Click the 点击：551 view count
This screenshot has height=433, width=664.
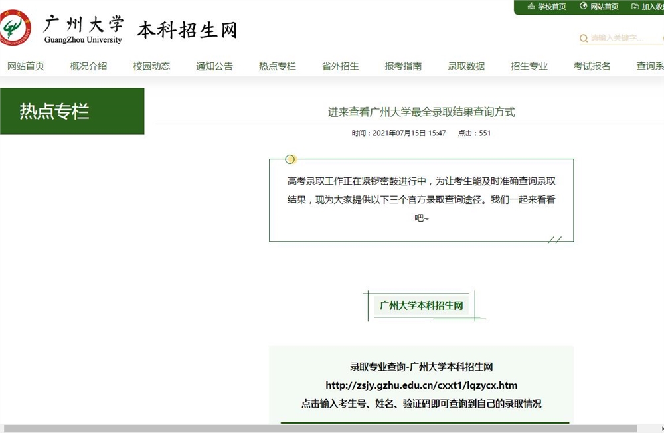474,133
